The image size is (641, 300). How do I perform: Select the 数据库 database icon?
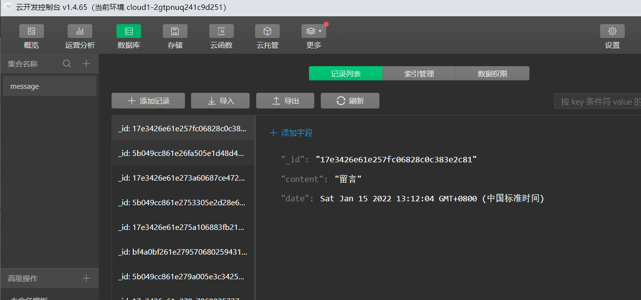tap(129, 31)
